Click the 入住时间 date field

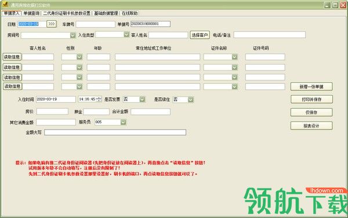56,99
